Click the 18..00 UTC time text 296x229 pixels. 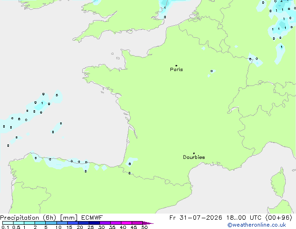244,218
